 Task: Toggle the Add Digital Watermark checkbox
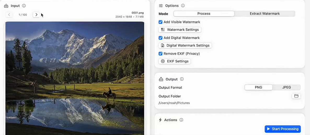click(160, 38)
